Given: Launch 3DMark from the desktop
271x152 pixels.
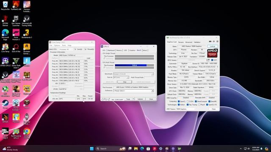Looking at the screenshot, I should coord(5,118).
